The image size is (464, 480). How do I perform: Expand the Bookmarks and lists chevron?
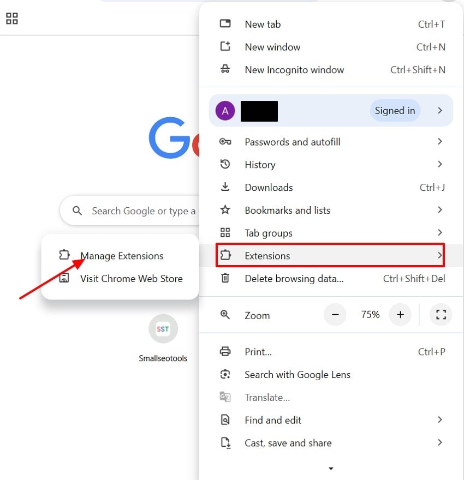pos(440,210)
